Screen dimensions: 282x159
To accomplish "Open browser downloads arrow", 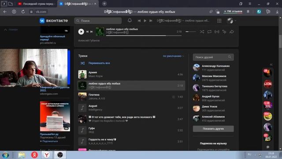I will (x=277, y=12).
